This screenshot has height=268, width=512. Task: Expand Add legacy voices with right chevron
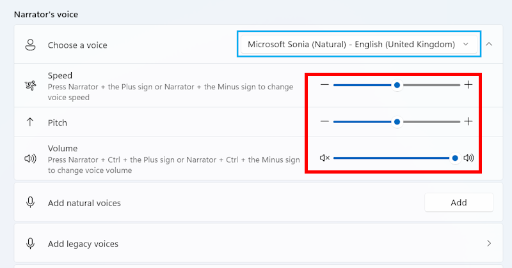click(x=489, y=243)
